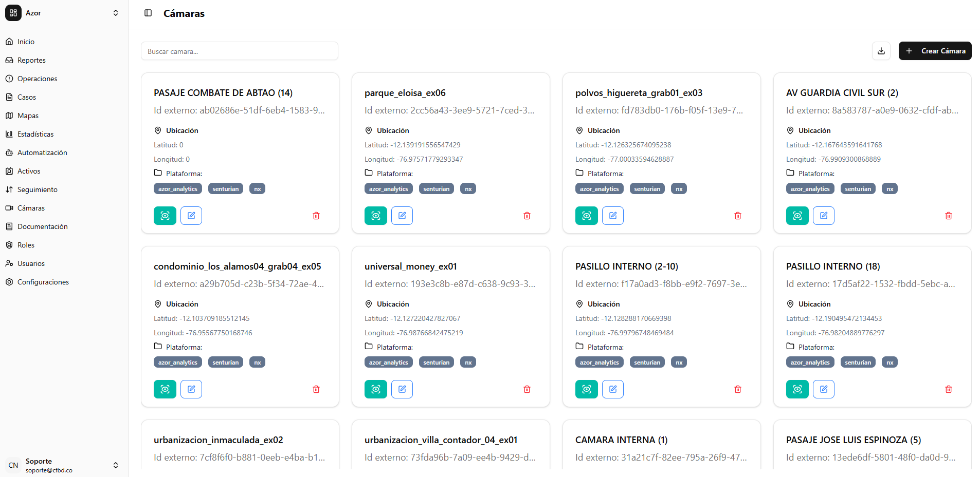Viewport: 980px width, 477px height.
Task: Click longitude -77.00033594628887 value
Action: tap(625, 159)
